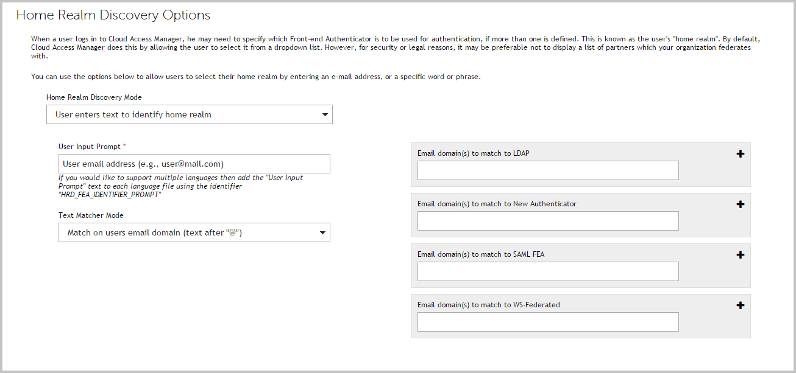Add another SAML FEA domain with plus

(741, 255)
